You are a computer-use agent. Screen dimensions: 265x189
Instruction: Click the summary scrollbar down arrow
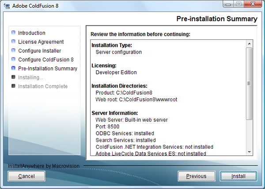click(249, 152)
